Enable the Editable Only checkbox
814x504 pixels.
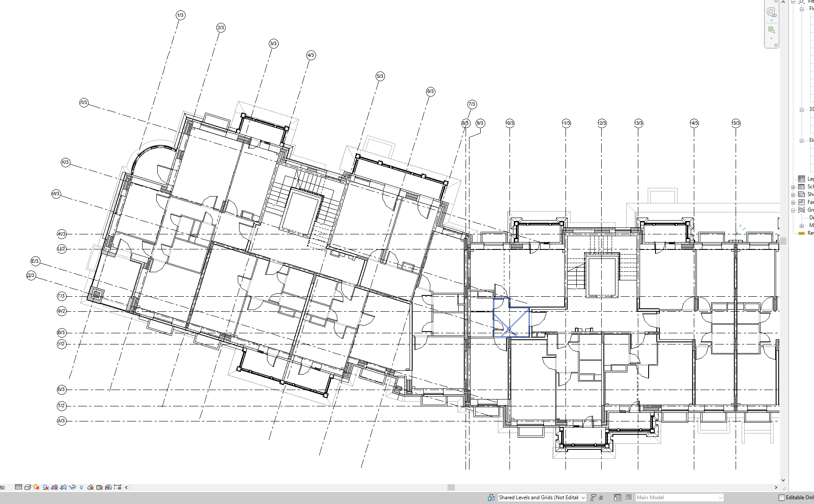coord(782,498)
